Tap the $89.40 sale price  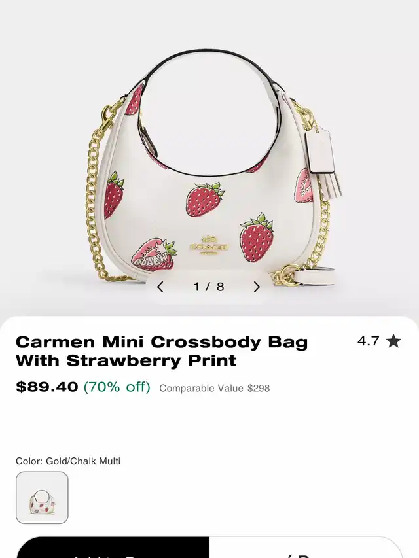tap(47, 387)
